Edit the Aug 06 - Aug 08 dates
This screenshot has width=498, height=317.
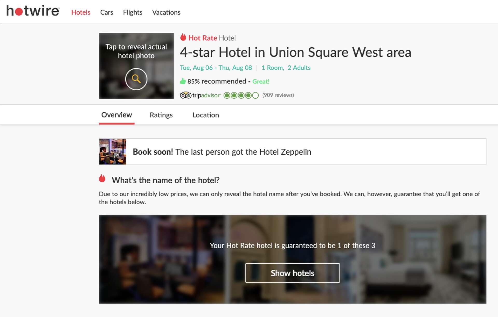[x=216, y=68]
